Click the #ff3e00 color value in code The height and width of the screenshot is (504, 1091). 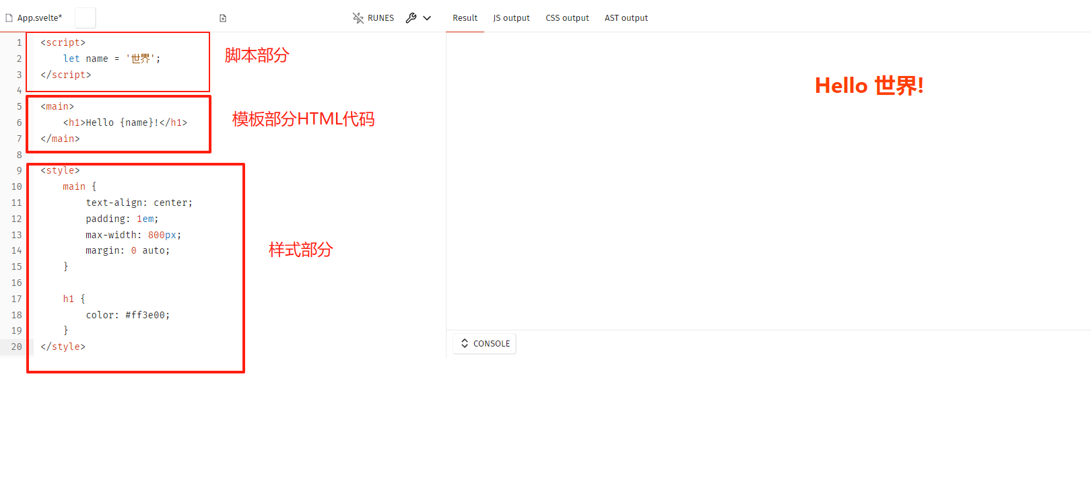147,315
